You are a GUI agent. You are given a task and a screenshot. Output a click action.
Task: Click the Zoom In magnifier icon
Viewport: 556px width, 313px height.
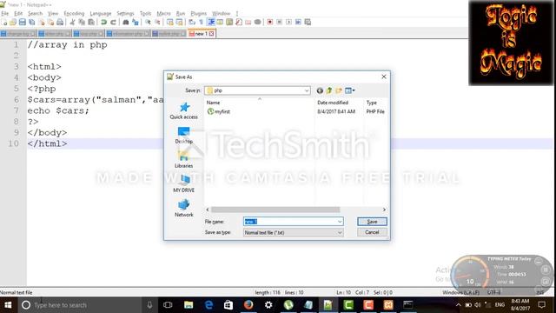coord(148,22)
